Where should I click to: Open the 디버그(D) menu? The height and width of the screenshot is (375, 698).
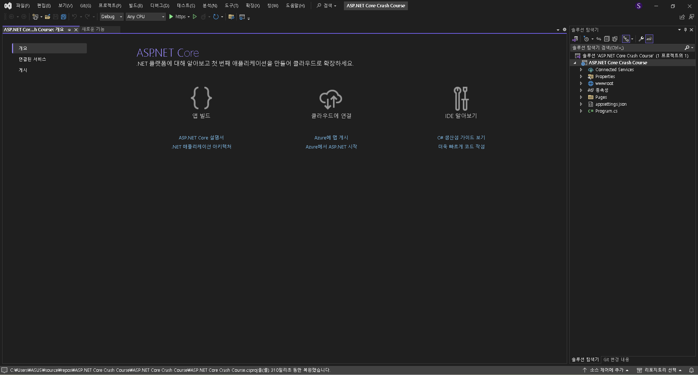[160, 6]
